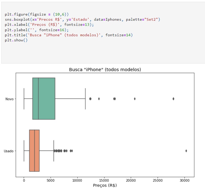Click the upper whisker cap of Novo box
Screen dimensions: 205x192
[x=85, y=99]
